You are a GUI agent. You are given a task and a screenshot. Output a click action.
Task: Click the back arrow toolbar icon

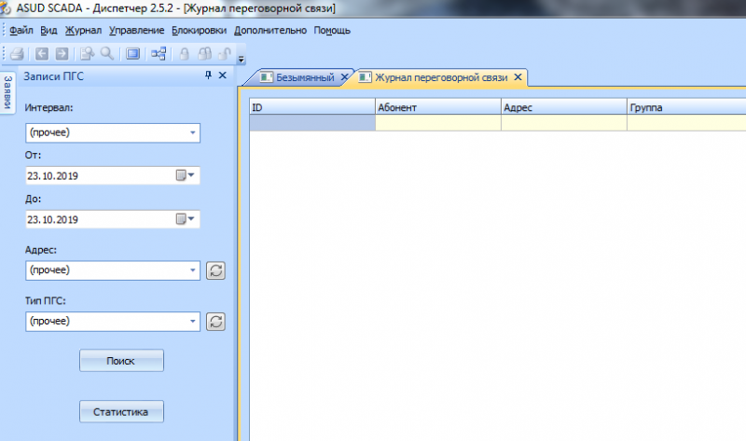click(43, 54)
